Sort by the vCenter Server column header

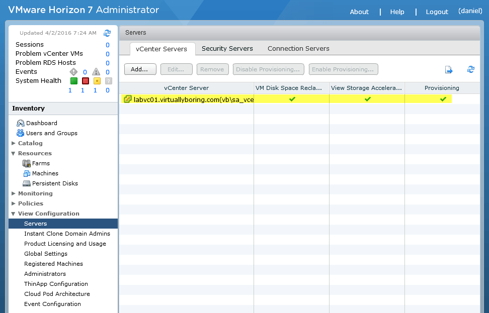pyautogui.click(x=187, y=88)
